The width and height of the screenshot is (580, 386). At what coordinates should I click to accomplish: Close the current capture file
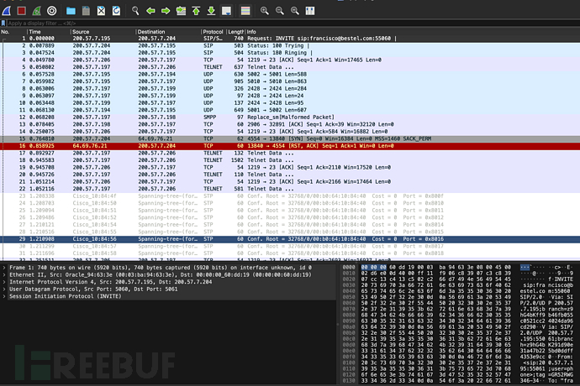(101, 11)
